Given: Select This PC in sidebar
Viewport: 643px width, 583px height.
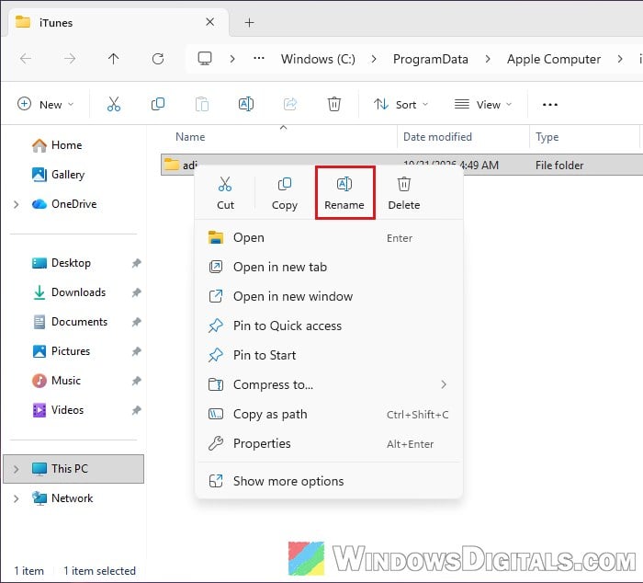Looking at the screenshot, I should click(x=73, y=469).
